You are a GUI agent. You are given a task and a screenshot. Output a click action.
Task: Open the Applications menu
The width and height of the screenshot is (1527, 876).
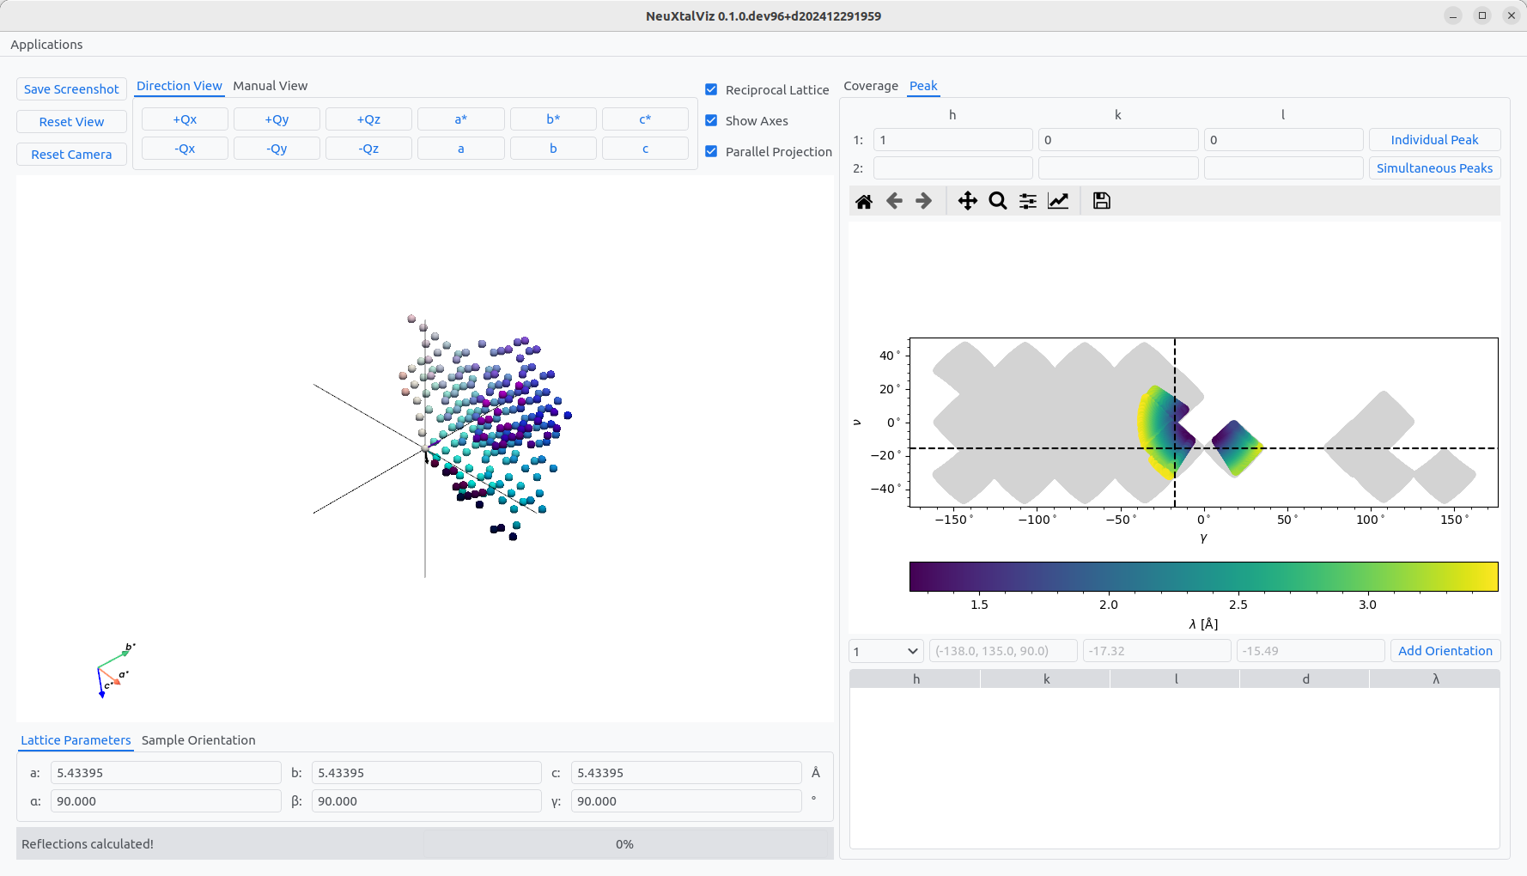(46, 44)
